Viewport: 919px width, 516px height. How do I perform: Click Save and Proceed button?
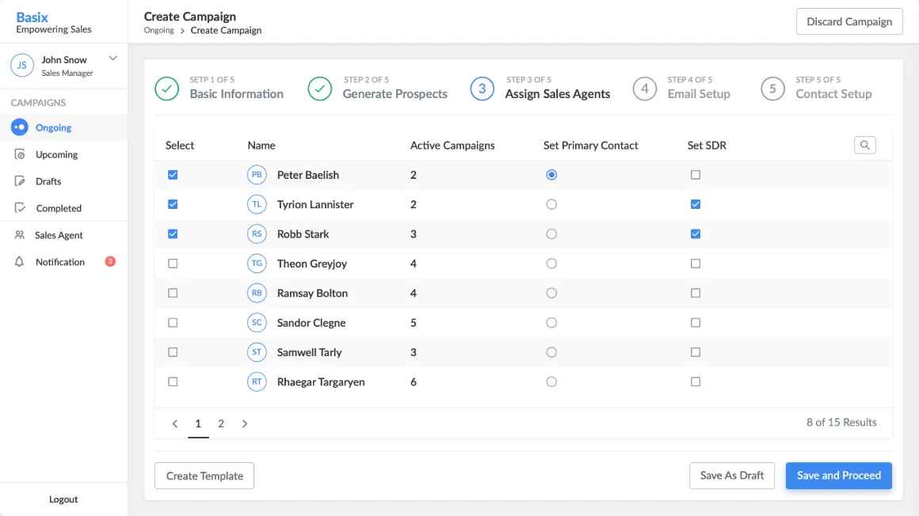[839, 476]
